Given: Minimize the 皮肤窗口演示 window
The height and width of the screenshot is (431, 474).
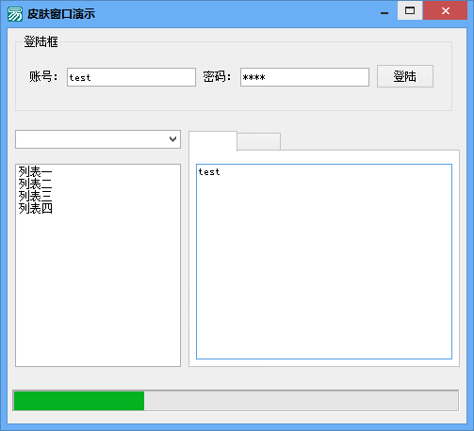Looking at the screenshot, I should [x=384, y=11].
